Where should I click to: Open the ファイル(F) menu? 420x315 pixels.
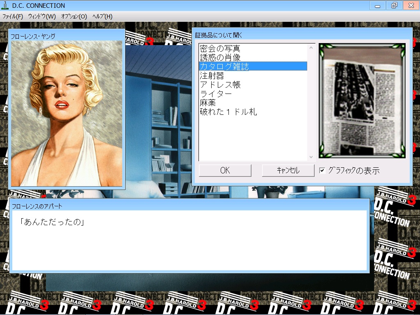(12, 16)
